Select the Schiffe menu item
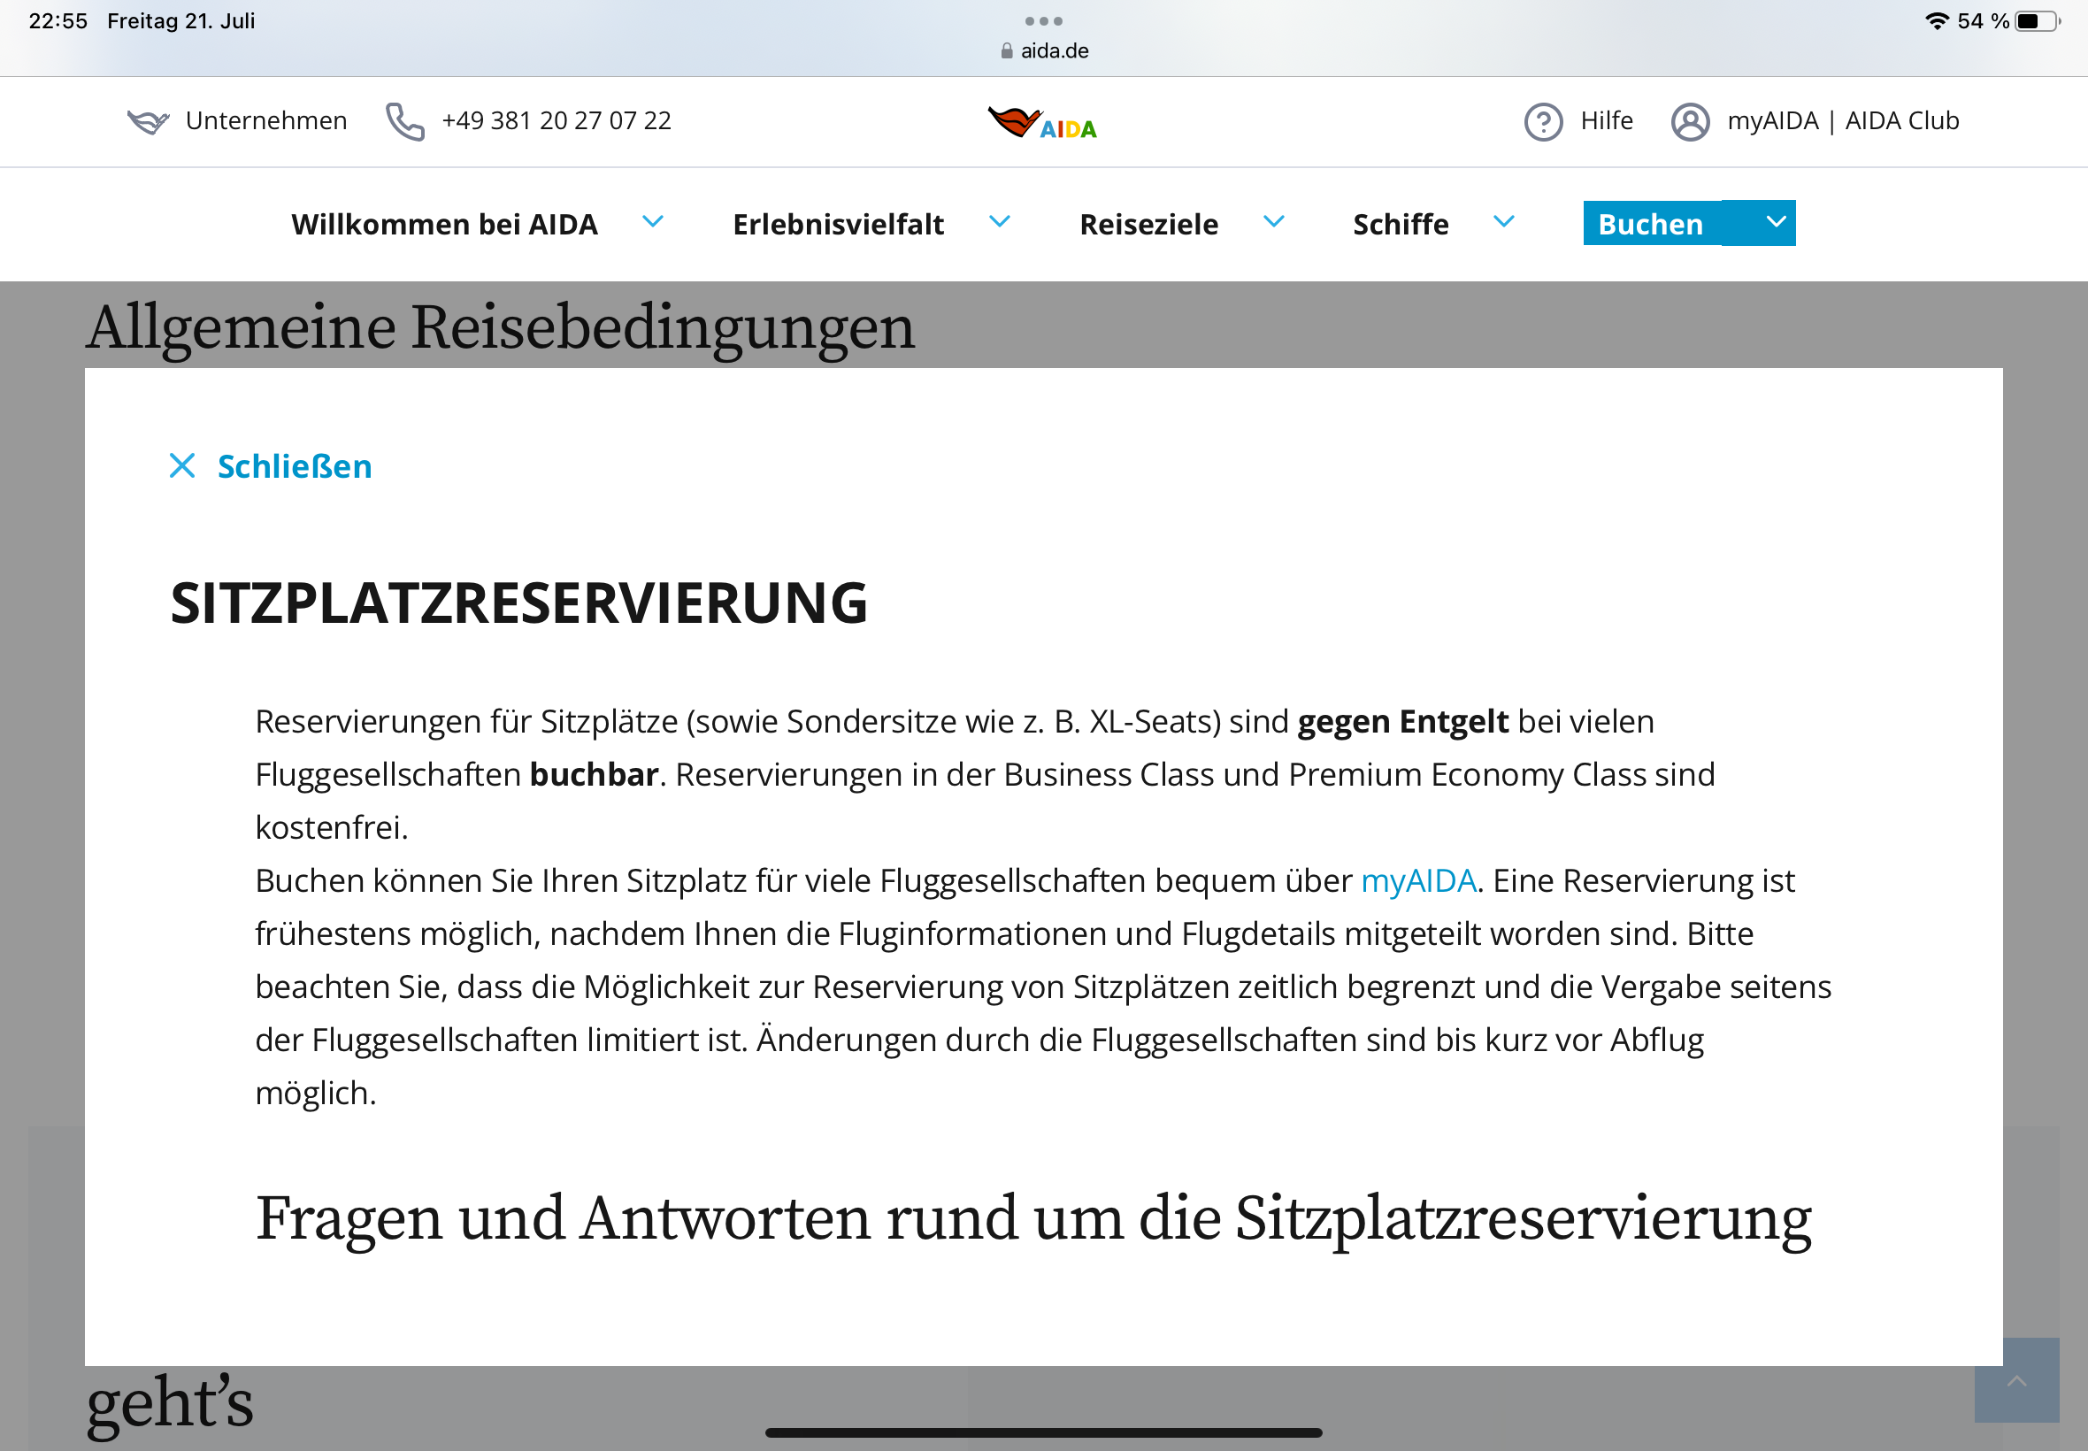Image resolution: width=2088 pixels, height=1451 pixels. (x=1400, y=224)
